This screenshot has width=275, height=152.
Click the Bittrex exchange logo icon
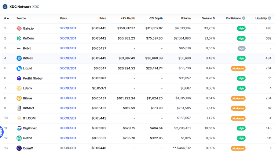(19, 58)
